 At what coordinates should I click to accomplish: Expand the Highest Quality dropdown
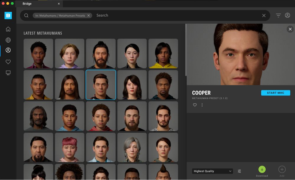212,171
